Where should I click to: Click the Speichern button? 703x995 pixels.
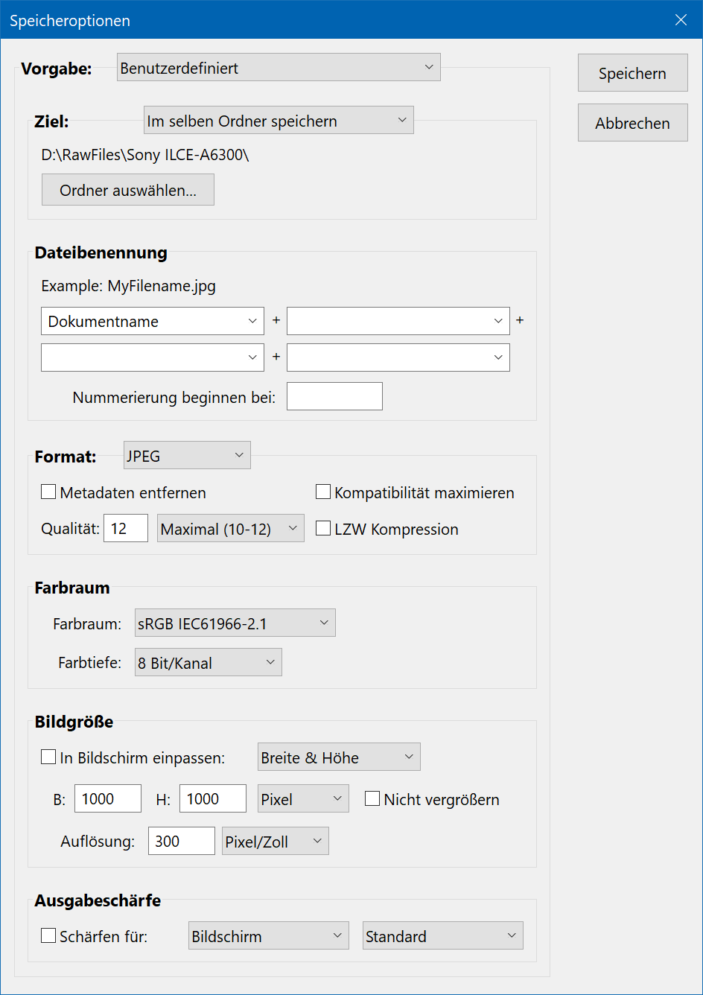632,73
